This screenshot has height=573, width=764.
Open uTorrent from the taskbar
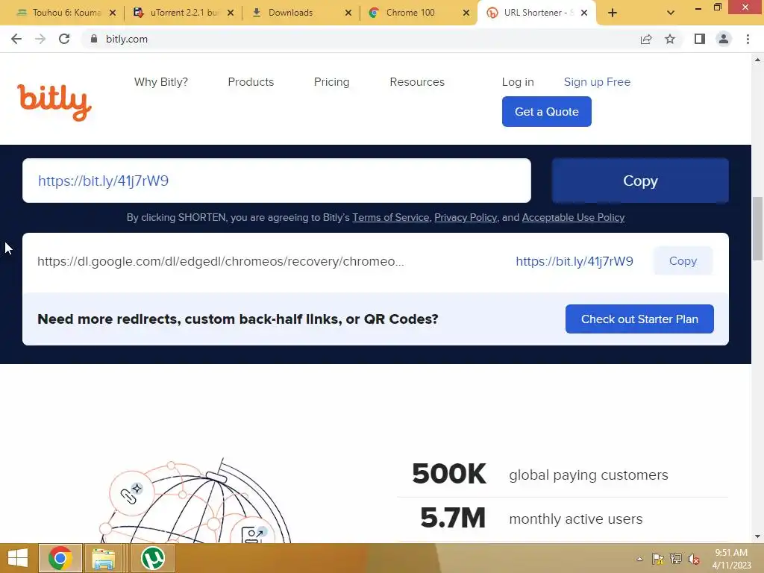tap(152, 558)
